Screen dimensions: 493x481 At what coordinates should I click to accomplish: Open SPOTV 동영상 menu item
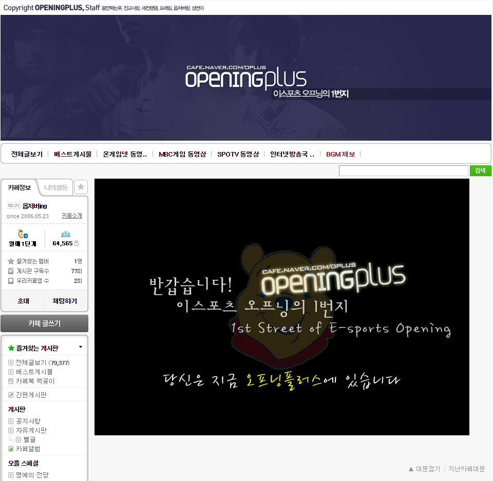[x=238, y=154]
